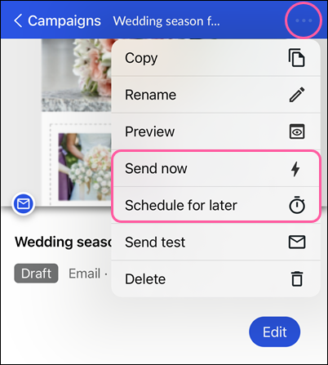Click the Draft status badge
The width and height of the screenshot is (328, 365).
36,274
